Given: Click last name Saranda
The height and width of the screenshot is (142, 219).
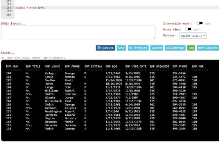Looking at the screenshot, I should point(51,125).
